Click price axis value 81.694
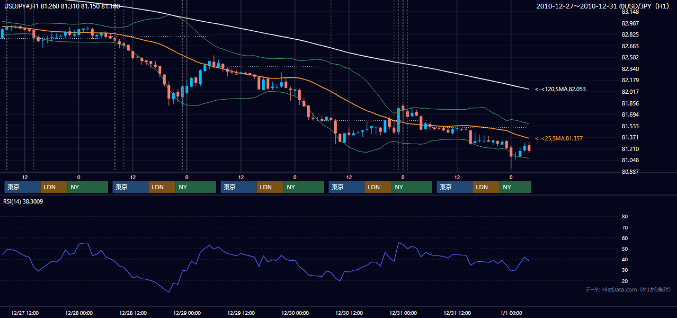677x318 pixels. pos(629,114)
